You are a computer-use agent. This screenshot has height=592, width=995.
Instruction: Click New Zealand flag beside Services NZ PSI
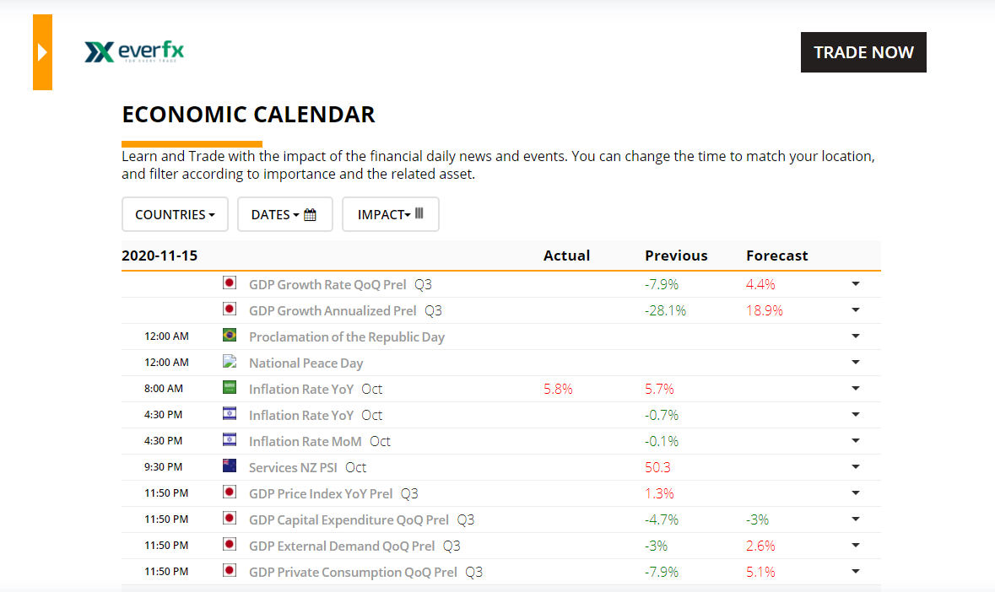[229, 466]
